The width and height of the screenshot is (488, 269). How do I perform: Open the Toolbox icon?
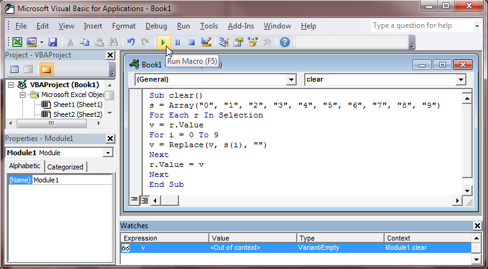(x=267, y=42)
